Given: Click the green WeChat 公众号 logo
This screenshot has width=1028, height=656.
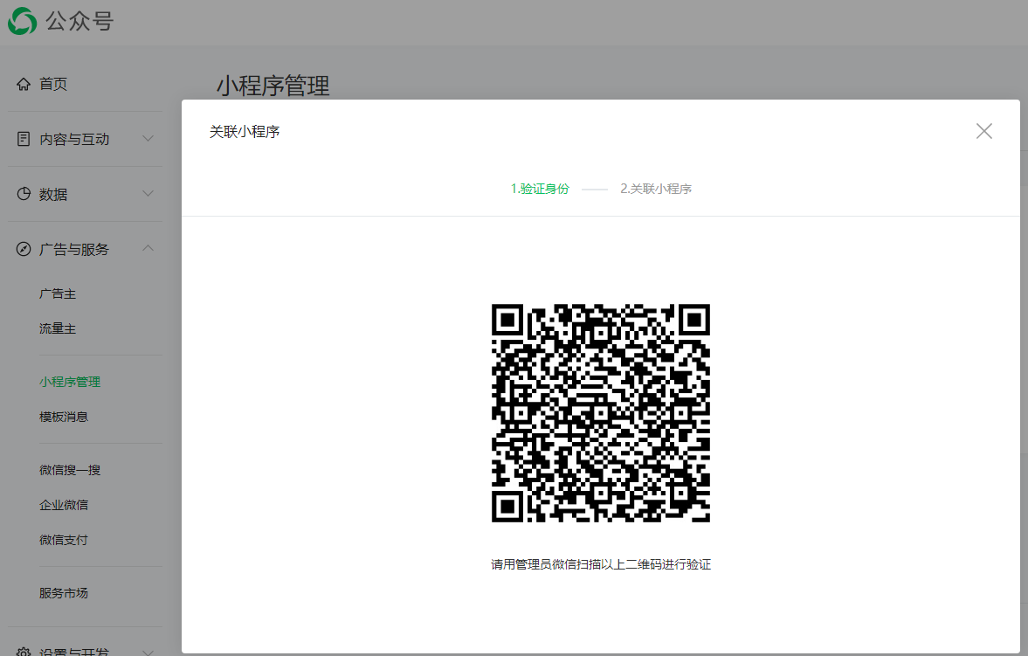Looking at the screenshot, I should coord(23,21).
